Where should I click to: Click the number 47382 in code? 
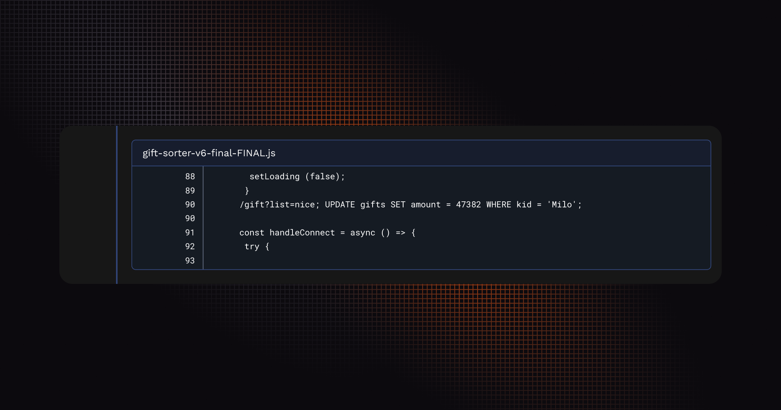point(468,205)
